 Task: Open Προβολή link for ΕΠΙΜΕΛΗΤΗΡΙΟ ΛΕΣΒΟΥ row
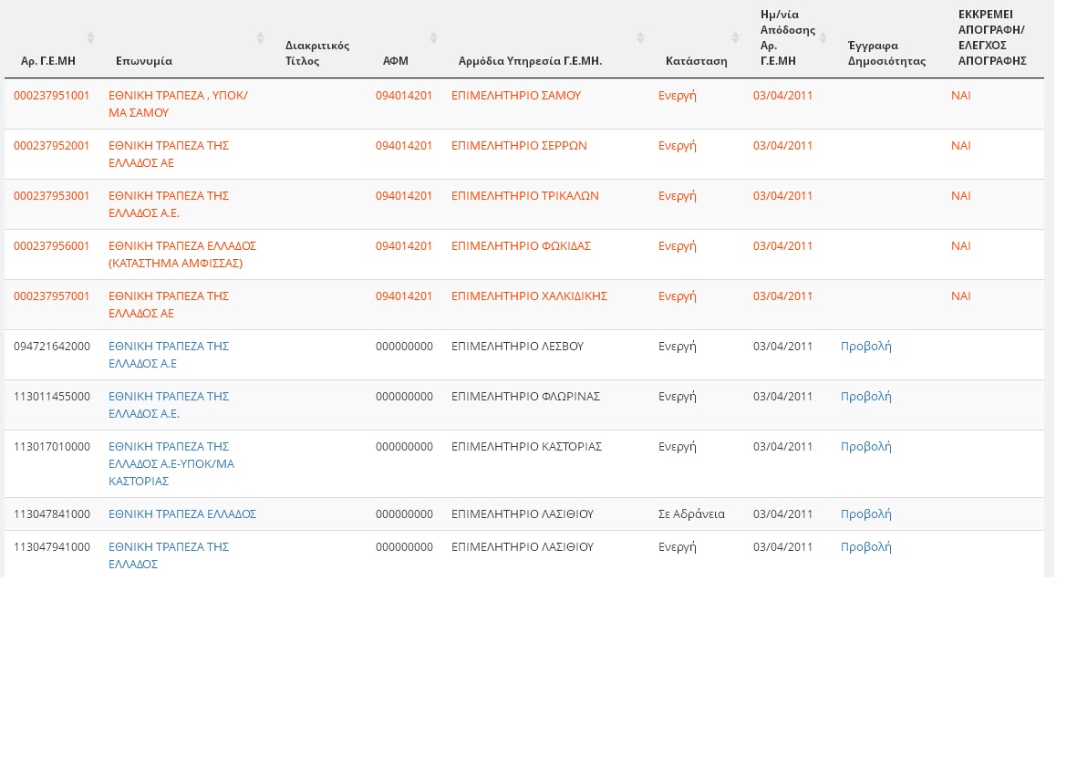coord(865,347)
